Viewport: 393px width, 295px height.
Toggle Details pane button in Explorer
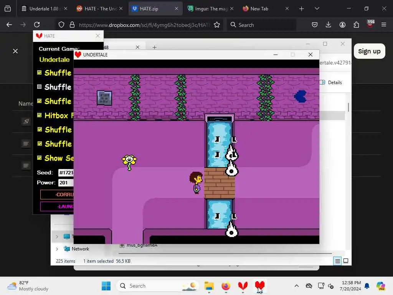click(331, 83)
